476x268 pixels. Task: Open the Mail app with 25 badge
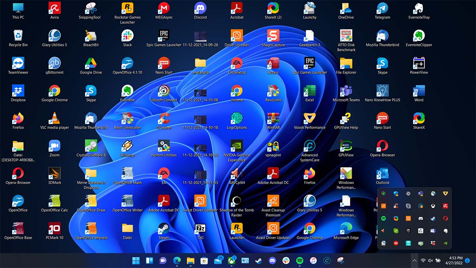click(x=218, y=261)
